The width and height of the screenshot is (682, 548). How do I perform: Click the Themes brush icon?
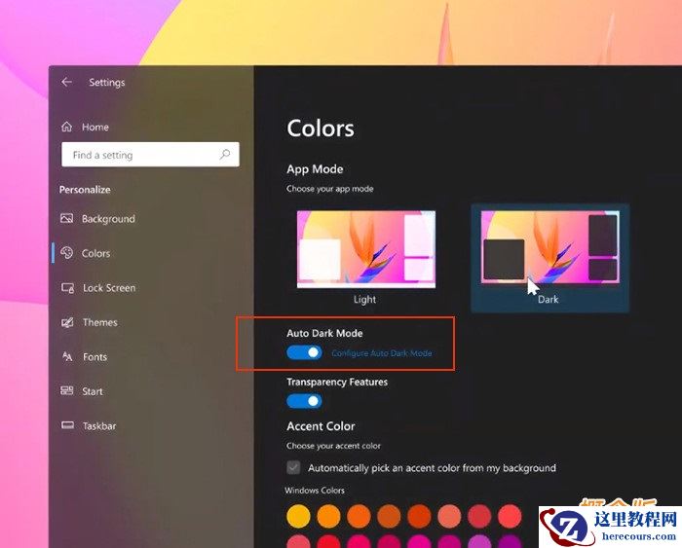click(67, 322)
